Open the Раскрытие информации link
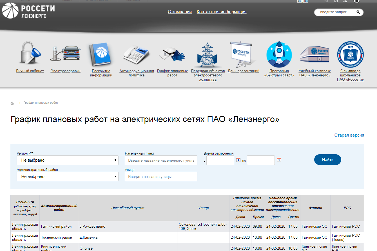This screenshot has width=377, height=251. (x=101, y=73)
